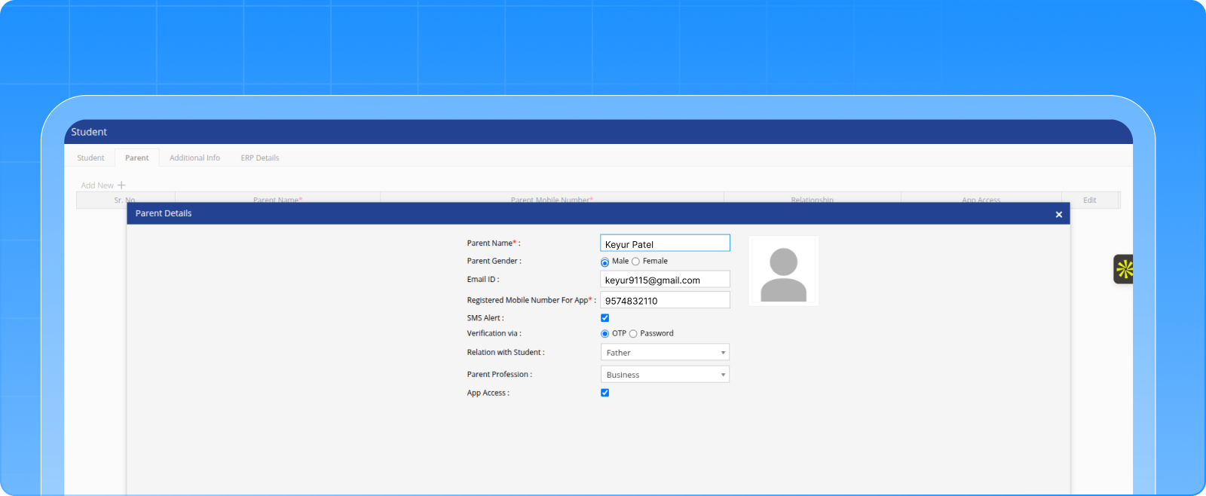The image size is (1206, 496).
Task: Select the Parent tab
Action: [x=136, y=158]
